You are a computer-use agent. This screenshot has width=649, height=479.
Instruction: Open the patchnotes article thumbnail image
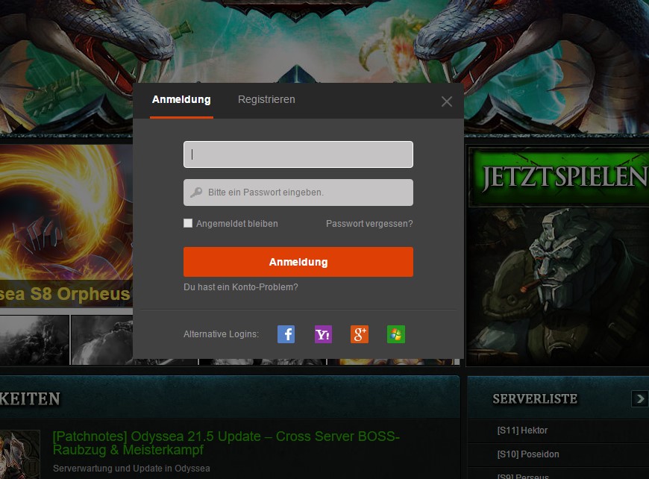pyautogui.click(x=20, y=454)
